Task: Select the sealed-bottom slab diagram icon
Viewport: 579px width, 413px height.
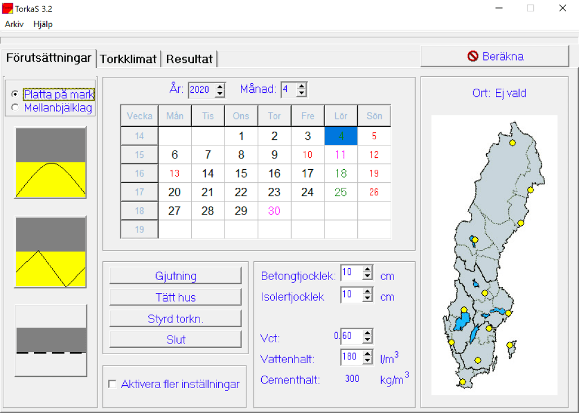Action: [x=50, y=341]
